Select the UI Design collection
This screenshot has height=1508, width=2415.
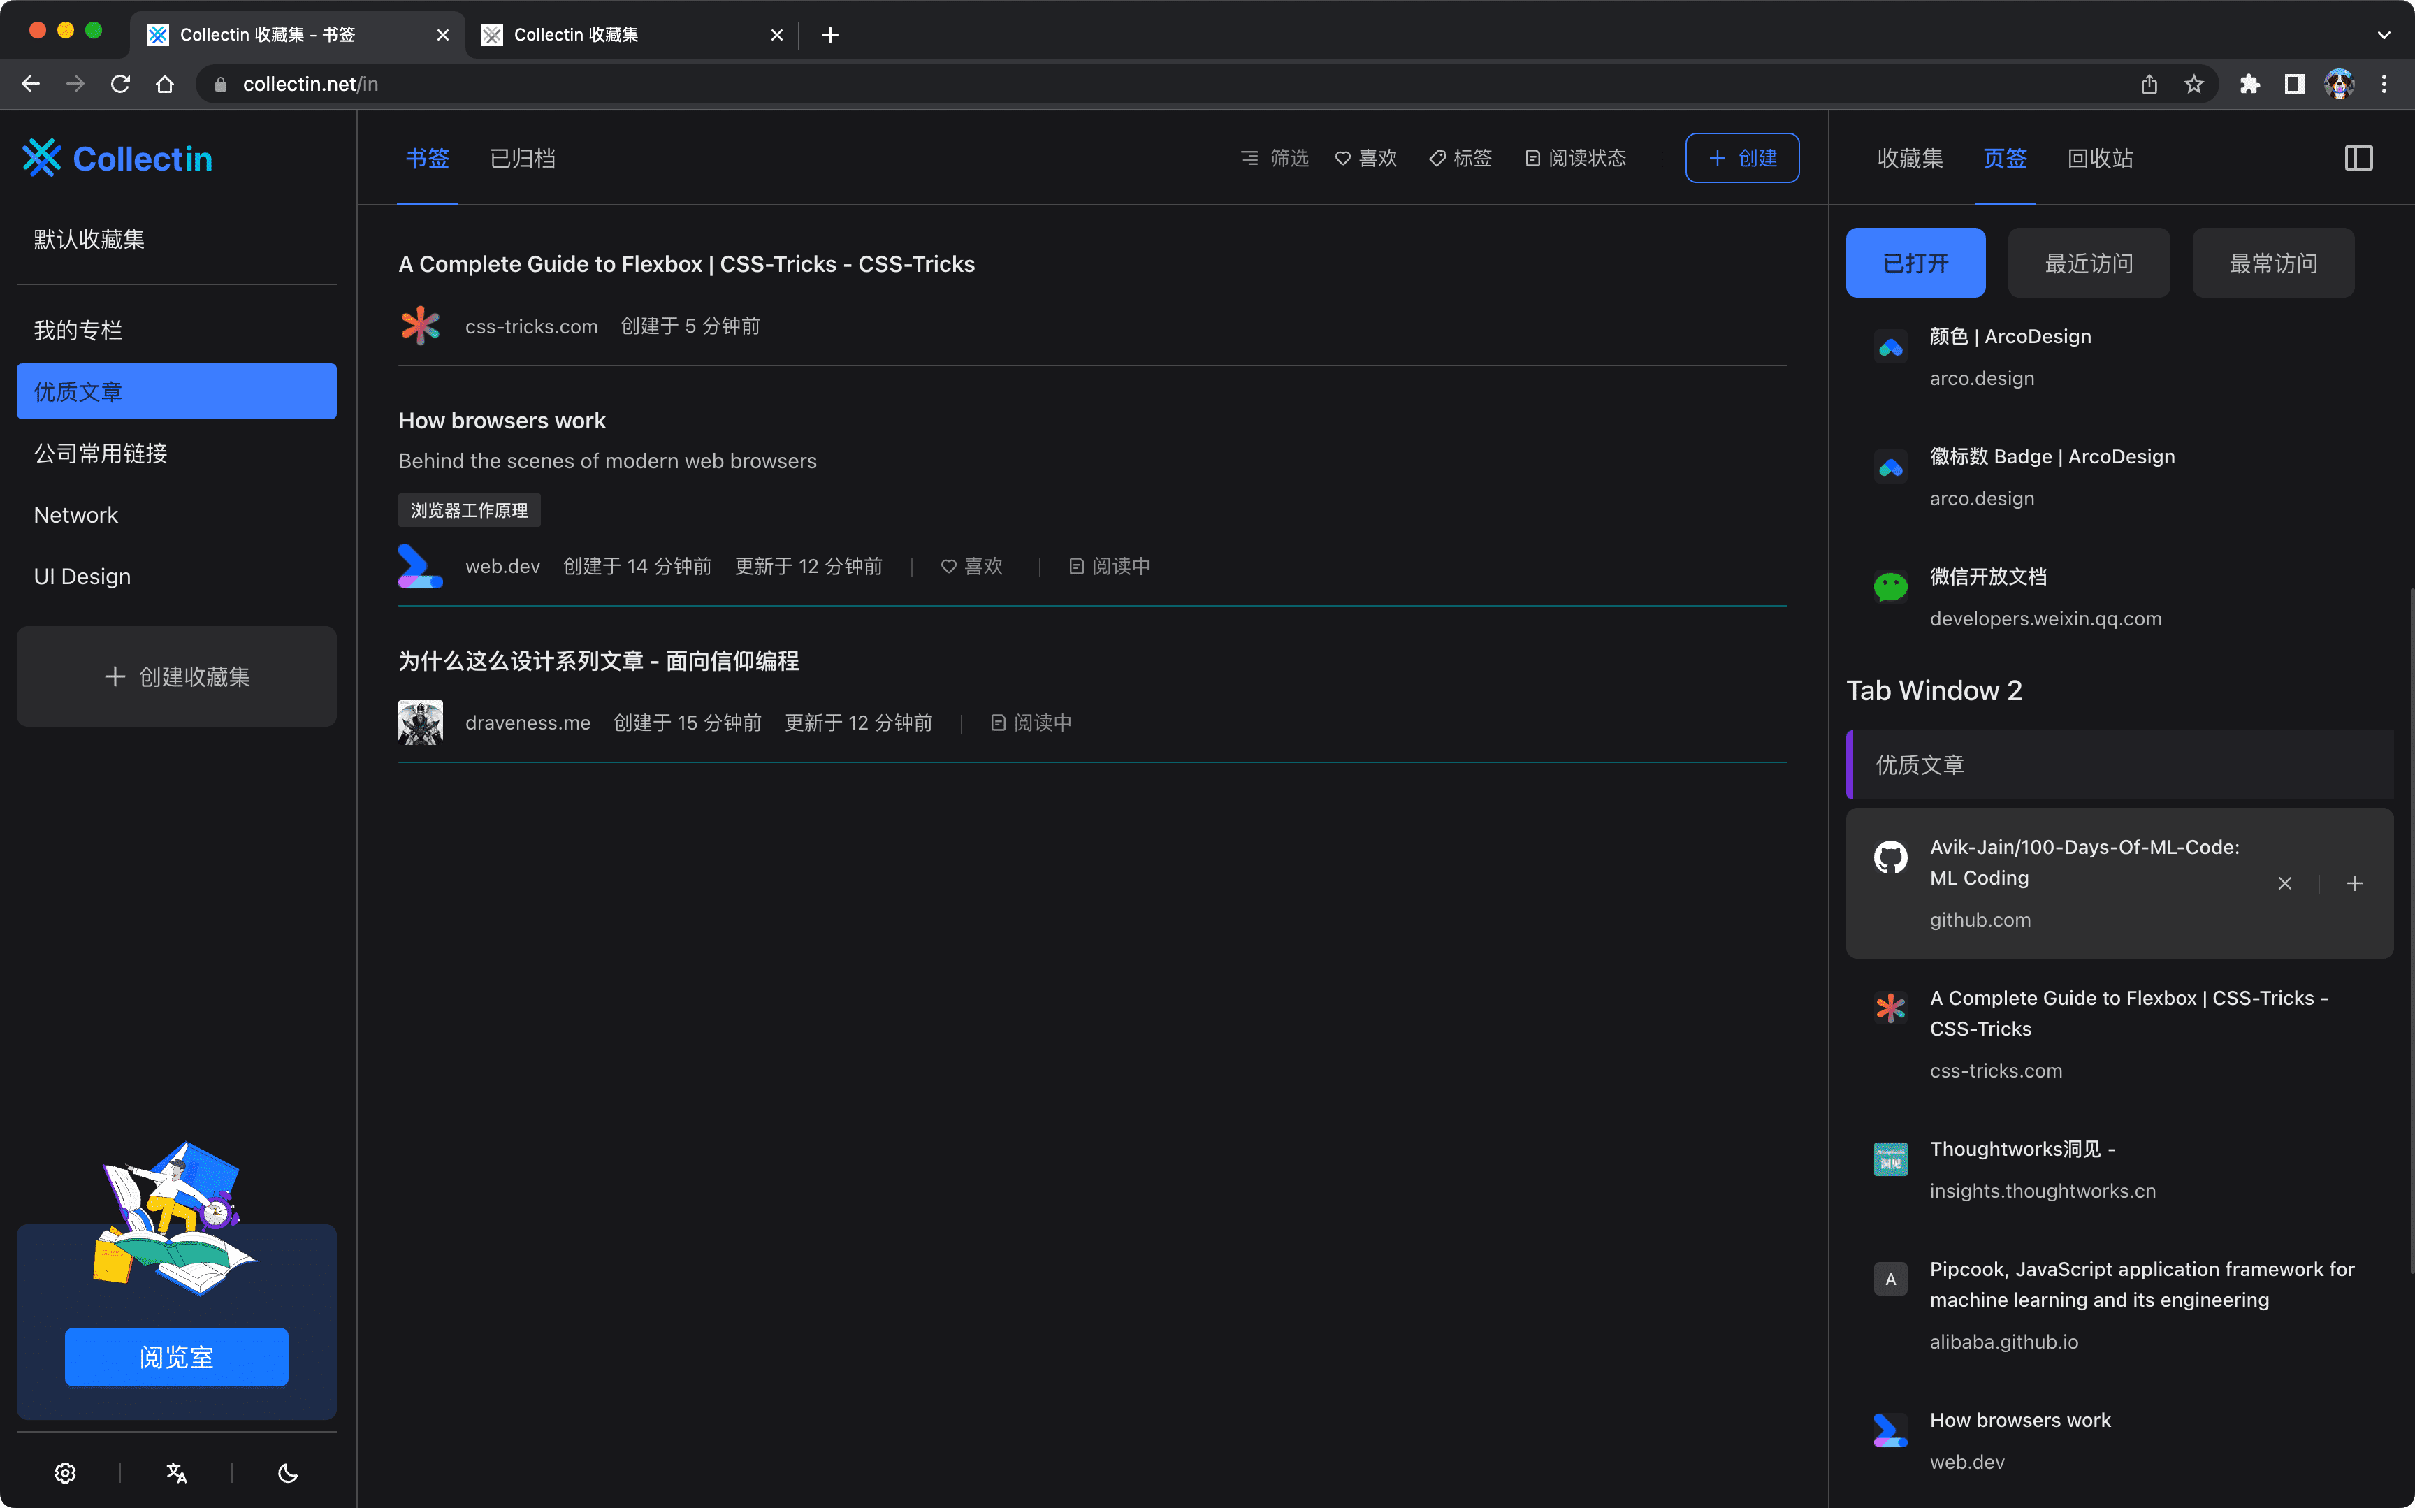(82, 577)
